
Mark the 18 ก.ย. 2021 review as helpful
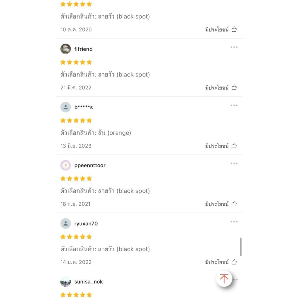pyautogui.click(x=234, y=204)
